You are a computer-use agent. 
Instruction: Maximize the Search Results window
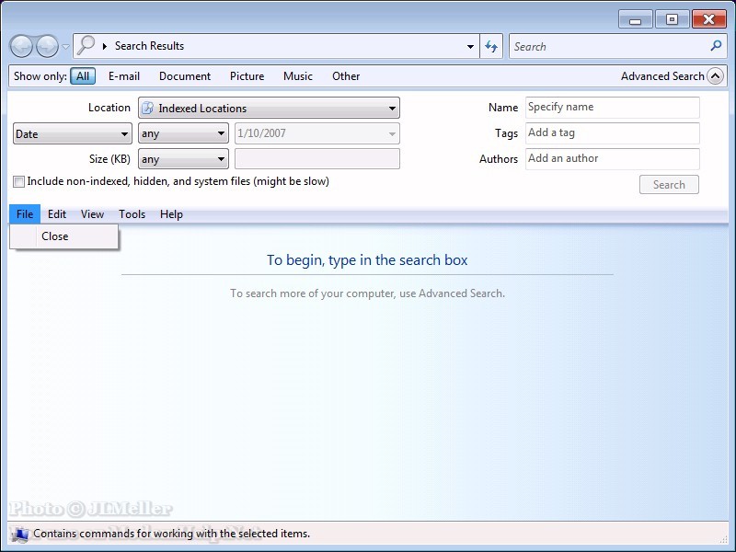click(673, 18)
